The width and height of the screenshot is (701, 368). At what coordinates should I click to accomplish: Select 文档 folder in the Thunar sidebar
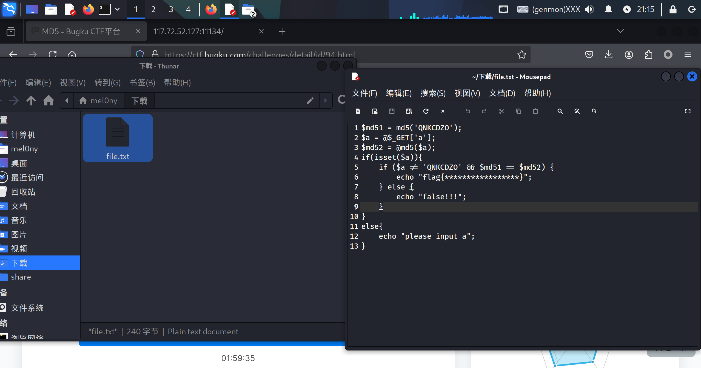click(x=19, y=206)
